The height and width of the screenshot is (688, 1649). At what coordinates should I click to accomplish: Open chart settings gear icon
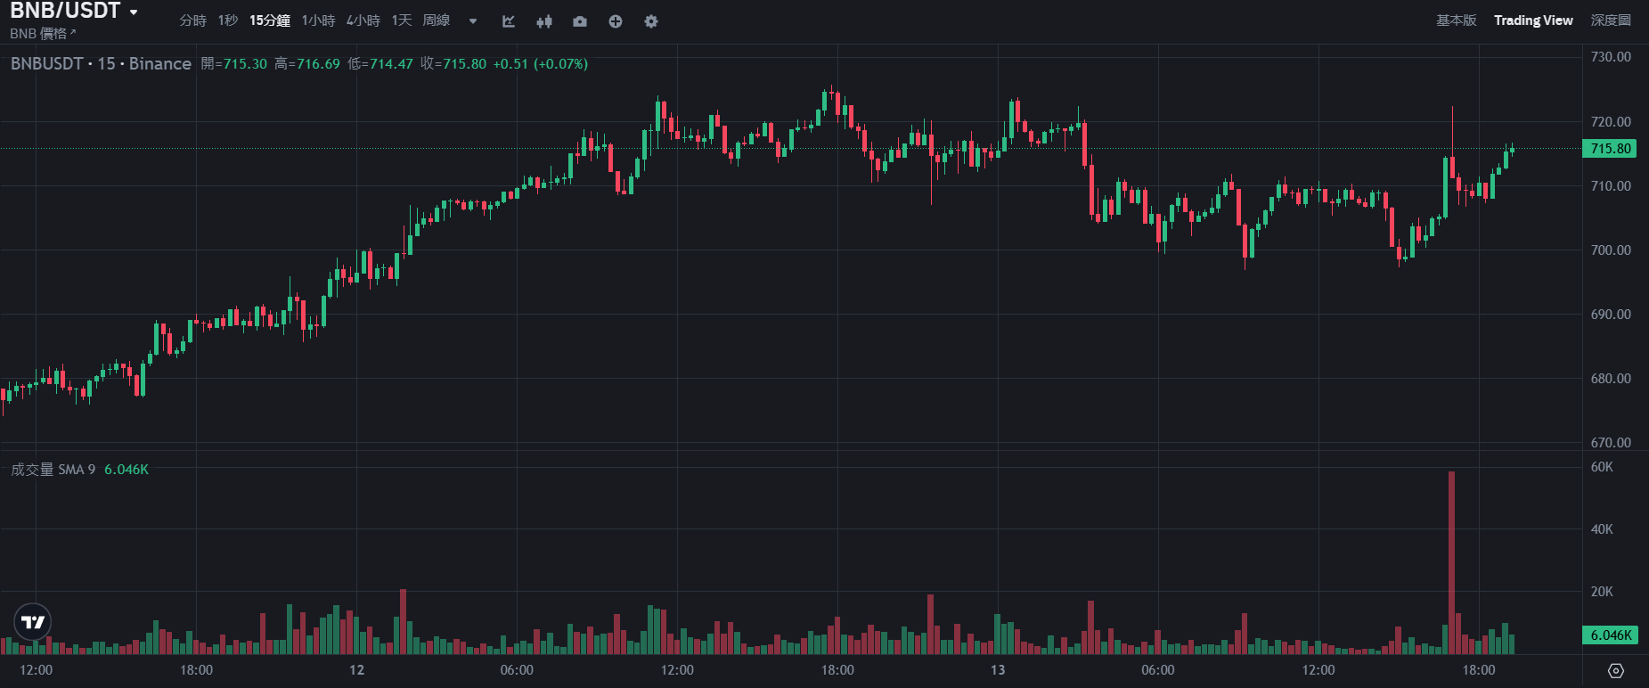(651, 21)
